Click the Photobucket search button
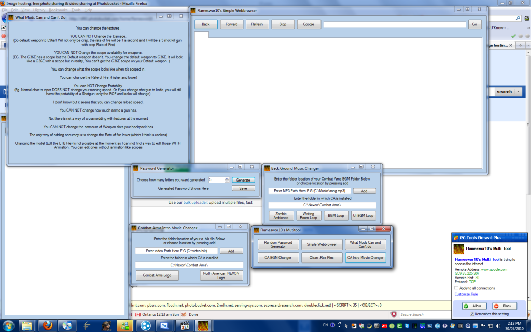 (504, 92)
